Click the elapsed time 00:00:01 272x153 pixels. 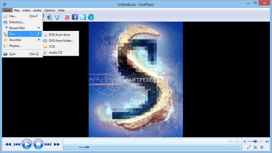pos(71,147)
